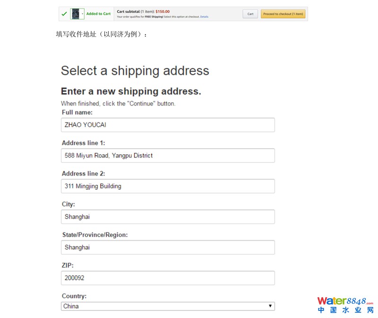Screen dimensions: 378x318
Task: Expand the small arrow beside product thumbnail
Action: [x=82, y=14]
